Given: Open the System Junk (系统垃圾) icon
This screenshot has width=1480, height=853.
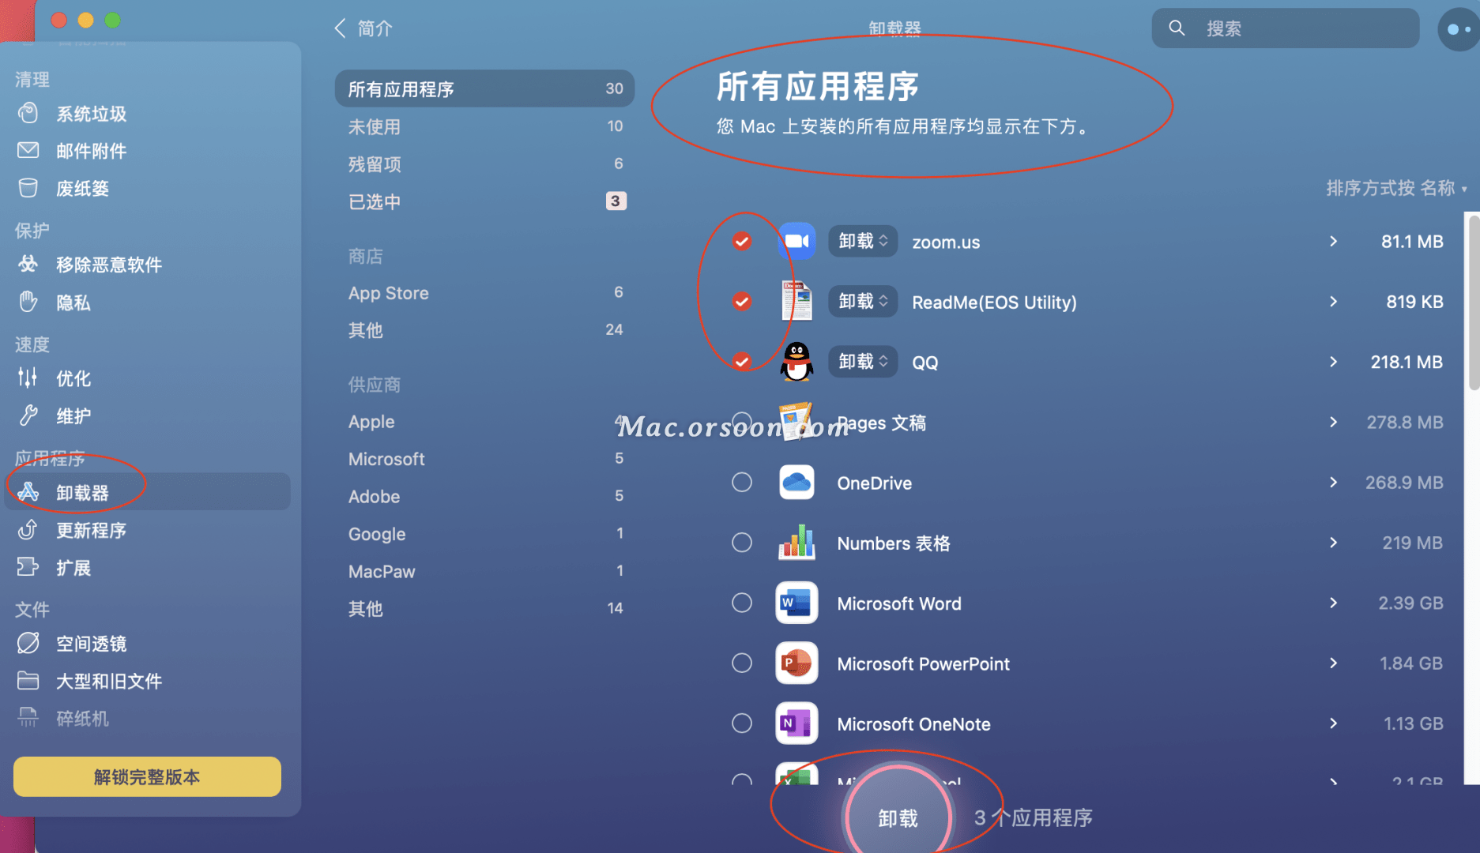Looking at the screenshot, I should pos(28,114).
